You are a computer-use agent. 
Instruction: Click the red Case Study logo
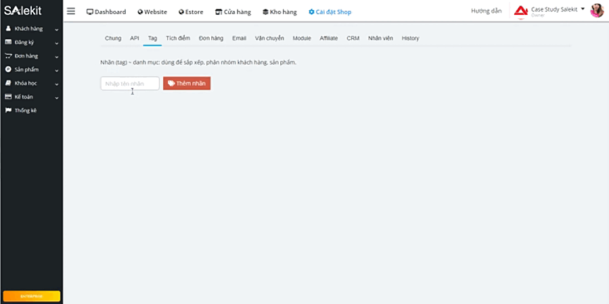pos(521,11)
